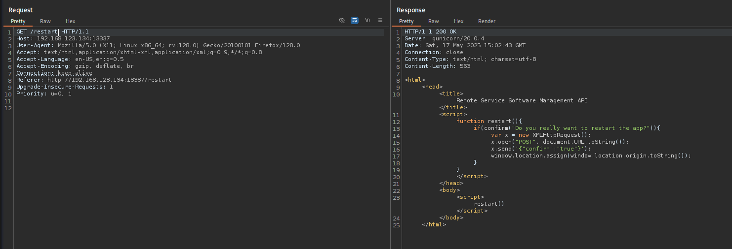The height and width of the screenshot is (249, 732).
Task: Click the x.send confirm true line
Action: 541,149
